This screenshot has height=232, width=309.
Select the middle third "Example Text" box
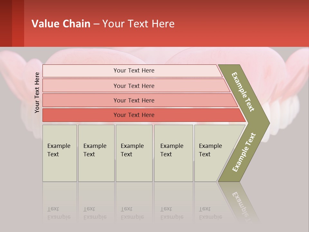[134, 153]
